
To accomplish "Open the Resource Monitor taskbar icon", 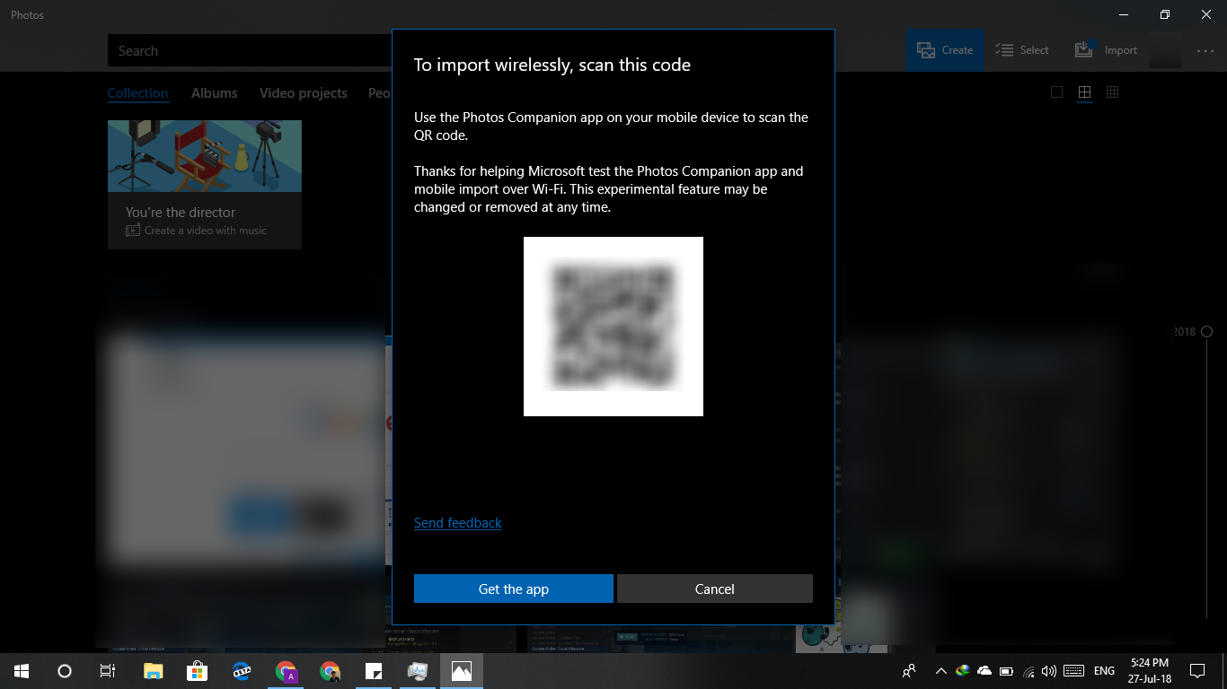I will 418,671.
